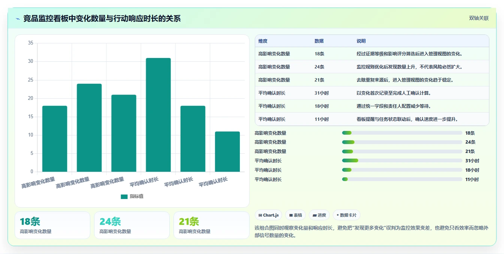504x254 pixels.
Task: Click the 24条 cell in the table
Action: coord(320,67)
